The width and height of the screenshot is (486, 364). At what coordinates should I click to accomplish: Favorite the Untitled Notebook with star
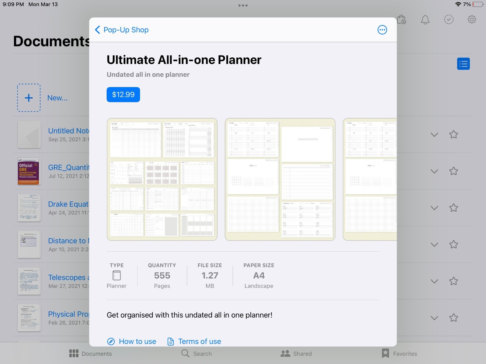pyautogui.click(x=453, y=134)
